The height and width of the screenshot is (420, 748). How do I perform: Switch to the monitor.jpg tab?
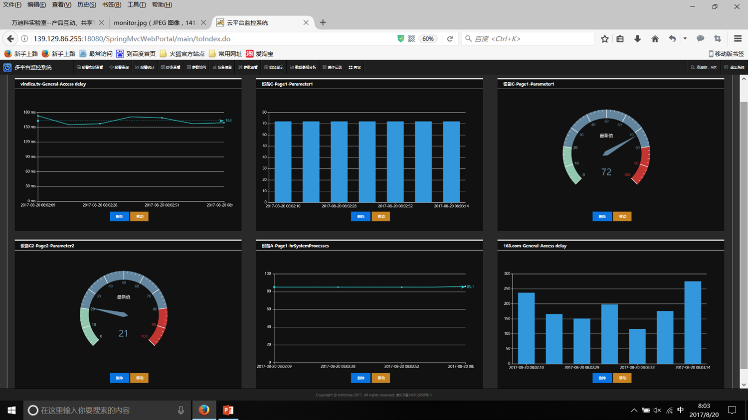click(155, 23)
